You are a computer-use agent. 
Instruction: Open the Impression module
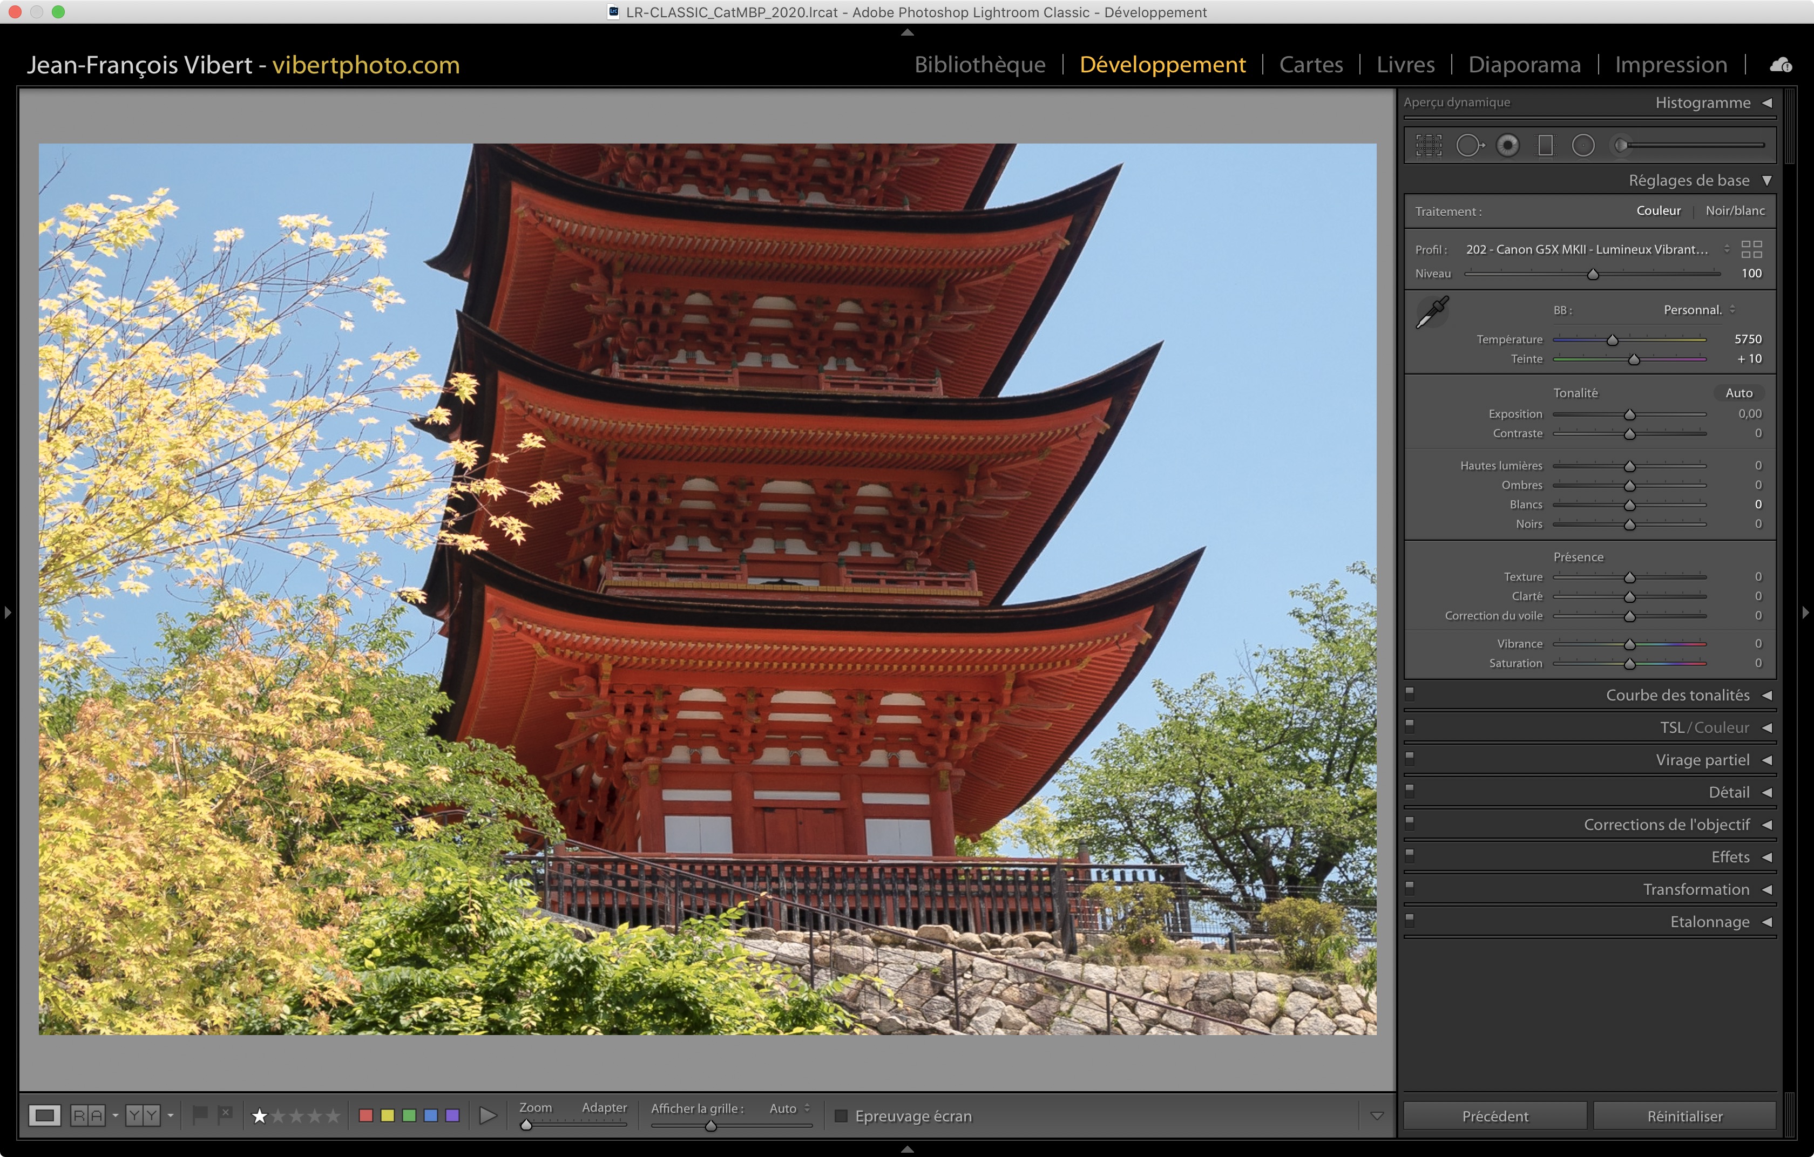click(x=1670, y=65)
